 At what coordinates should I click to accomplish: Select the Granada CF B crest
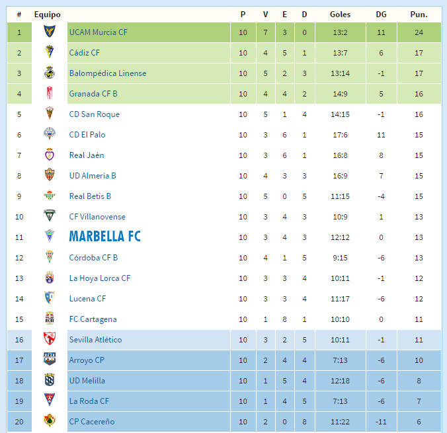50,93
